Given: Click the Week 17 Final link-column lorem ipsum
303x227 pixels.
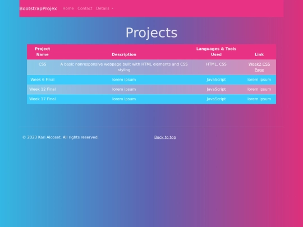Looking at the screenshot, I should [259, 99].
